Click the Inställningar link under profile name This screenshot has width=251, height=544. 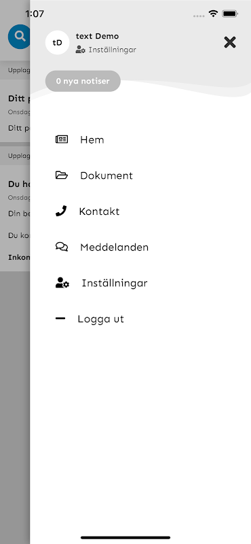[112, 50]
